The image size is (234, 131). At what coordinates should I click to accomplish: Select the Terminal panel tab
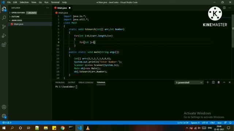101,83
